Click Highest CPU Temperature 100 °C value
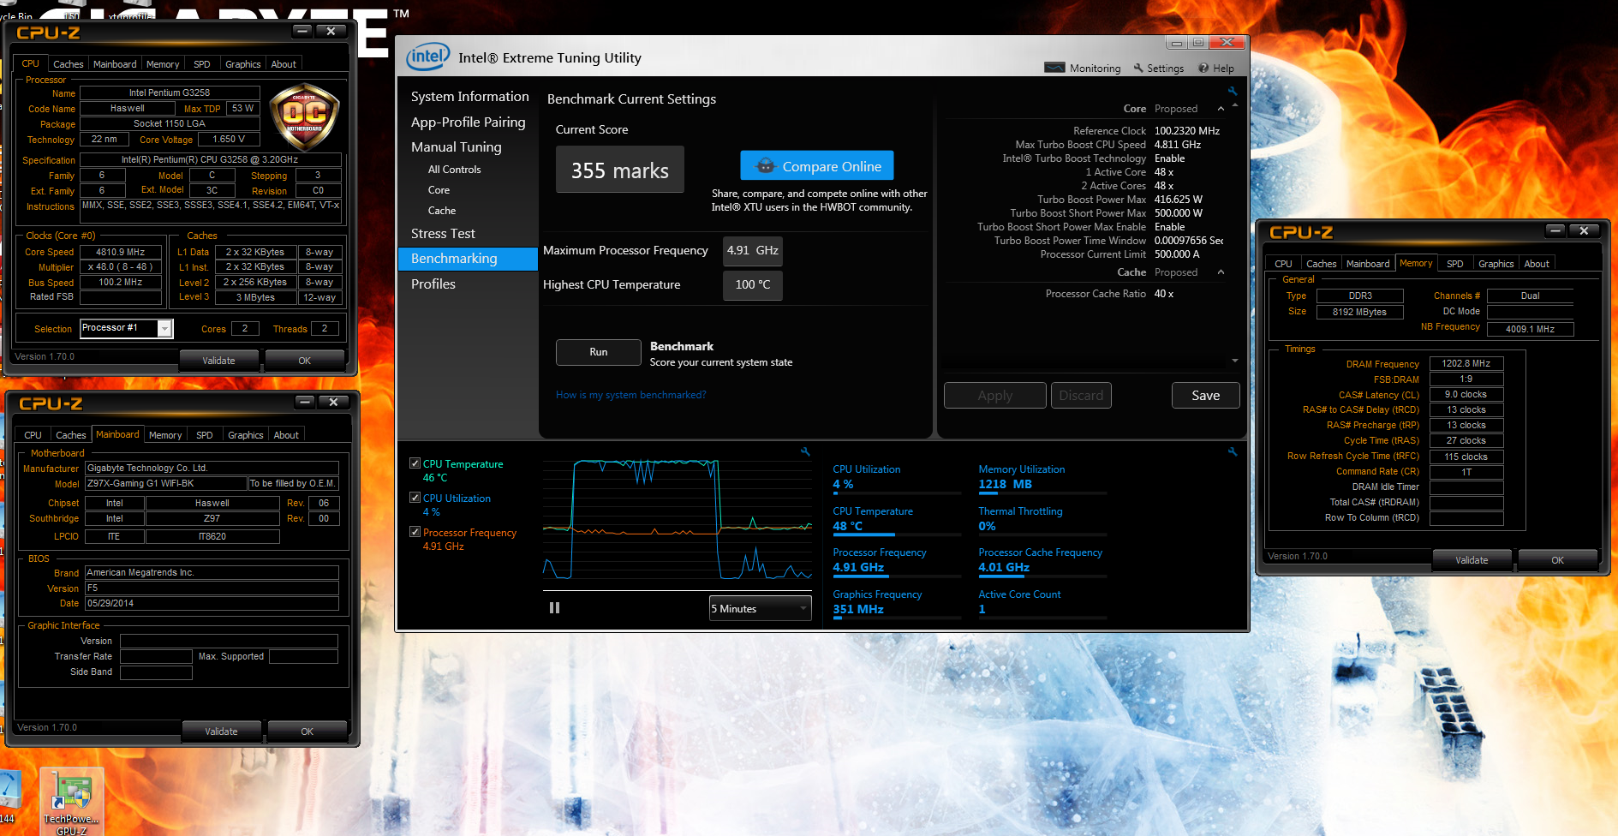Viewport: 1618px width, 836px height. tap(753, 285)
